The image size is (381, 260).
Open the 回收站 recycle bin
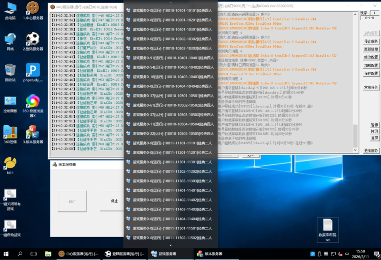click(x=10, y=70)
